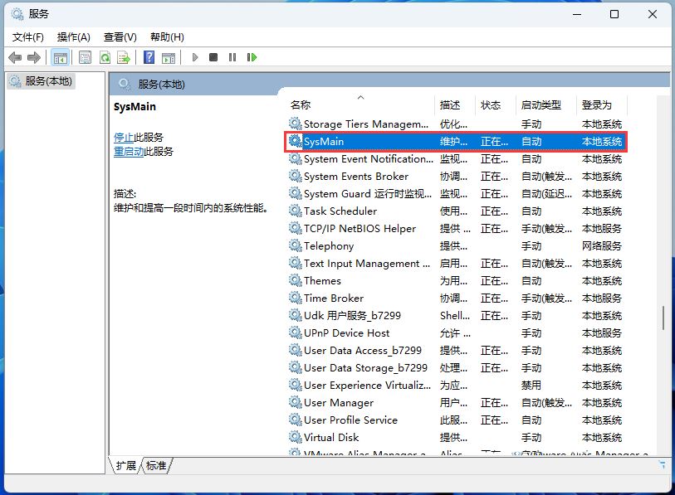Open the 操作(A) menu
The width and height of the screenshot is (675, 495).
pos(73,36)
